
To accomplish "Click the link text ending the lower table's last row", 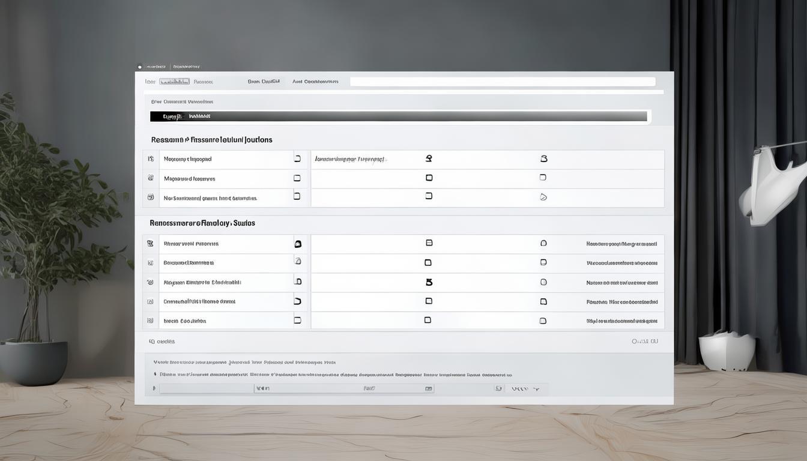I will [621, 321].
